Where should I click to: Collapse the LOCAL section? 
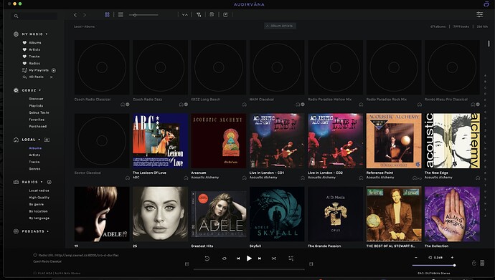coord(39,140)
